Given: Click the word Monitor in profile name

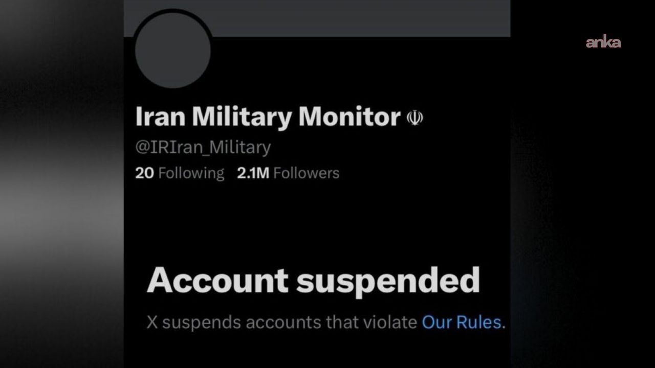Looking at the screenshot, I should [x=349, y=117].
